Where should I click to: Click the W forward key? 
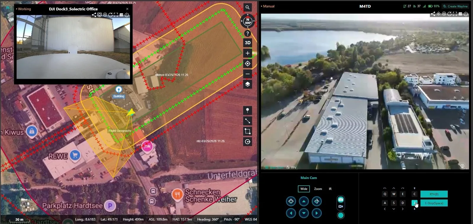[394, 194]
